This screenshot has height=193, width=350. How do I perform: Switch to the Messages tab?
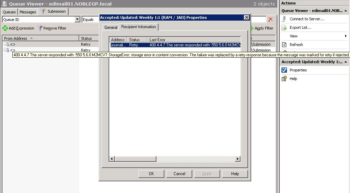point(28,12)
